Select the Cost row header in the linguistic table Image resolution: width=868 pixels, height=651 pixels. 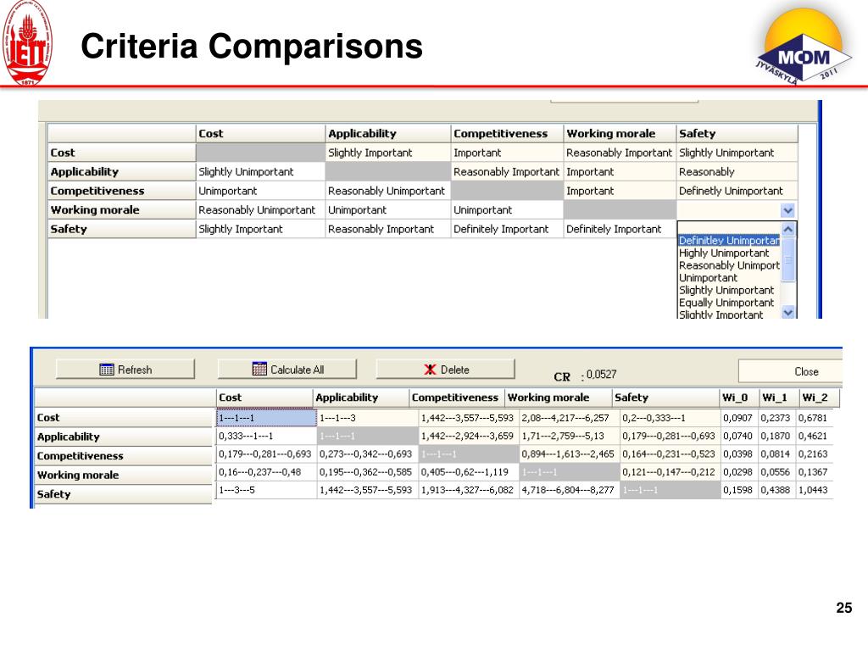tap(122, 153)
